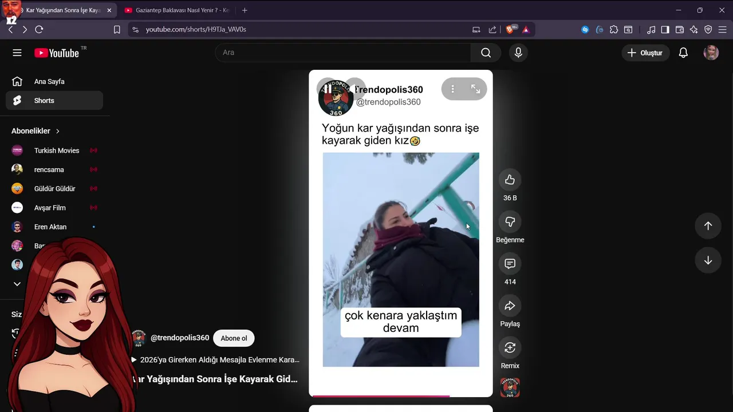Open Turkish Movies channel
733x412 pixels.
pos(54,150)
